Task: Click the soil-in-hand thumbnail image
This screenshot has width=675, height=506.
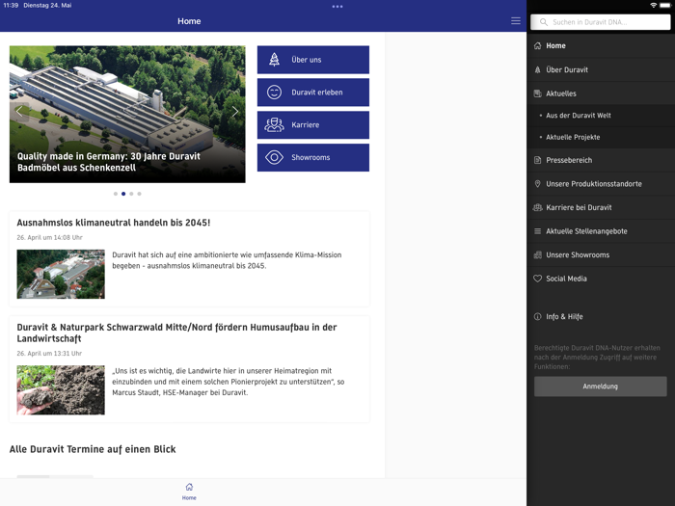Action: 61,389
